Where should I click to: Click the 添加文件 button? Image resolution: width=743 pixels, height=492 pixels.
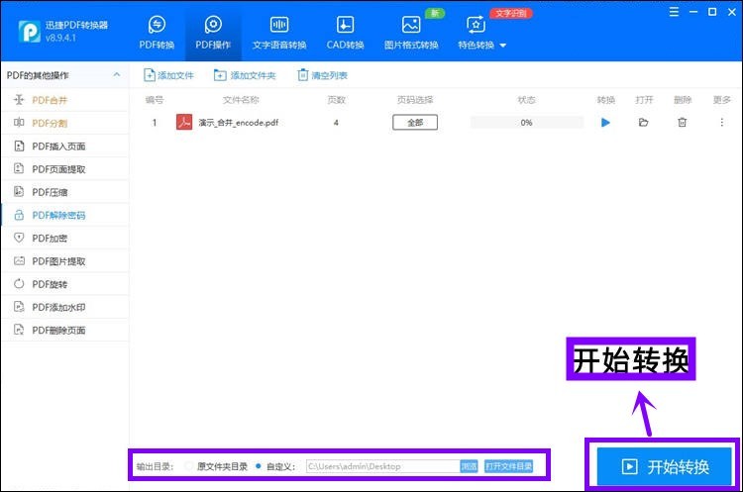tap(168, 75)
